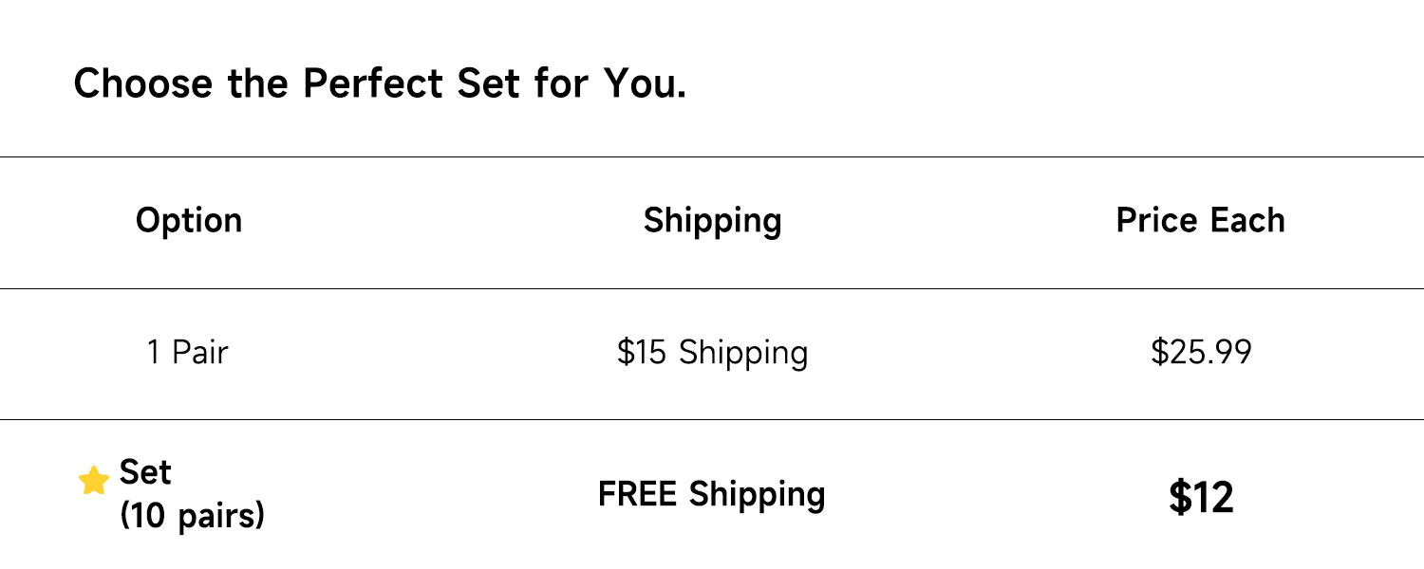The height and width of the screenshot is (569, 1424).
Task: Choose the bold "Set" option label
Action: pos(145,472)
